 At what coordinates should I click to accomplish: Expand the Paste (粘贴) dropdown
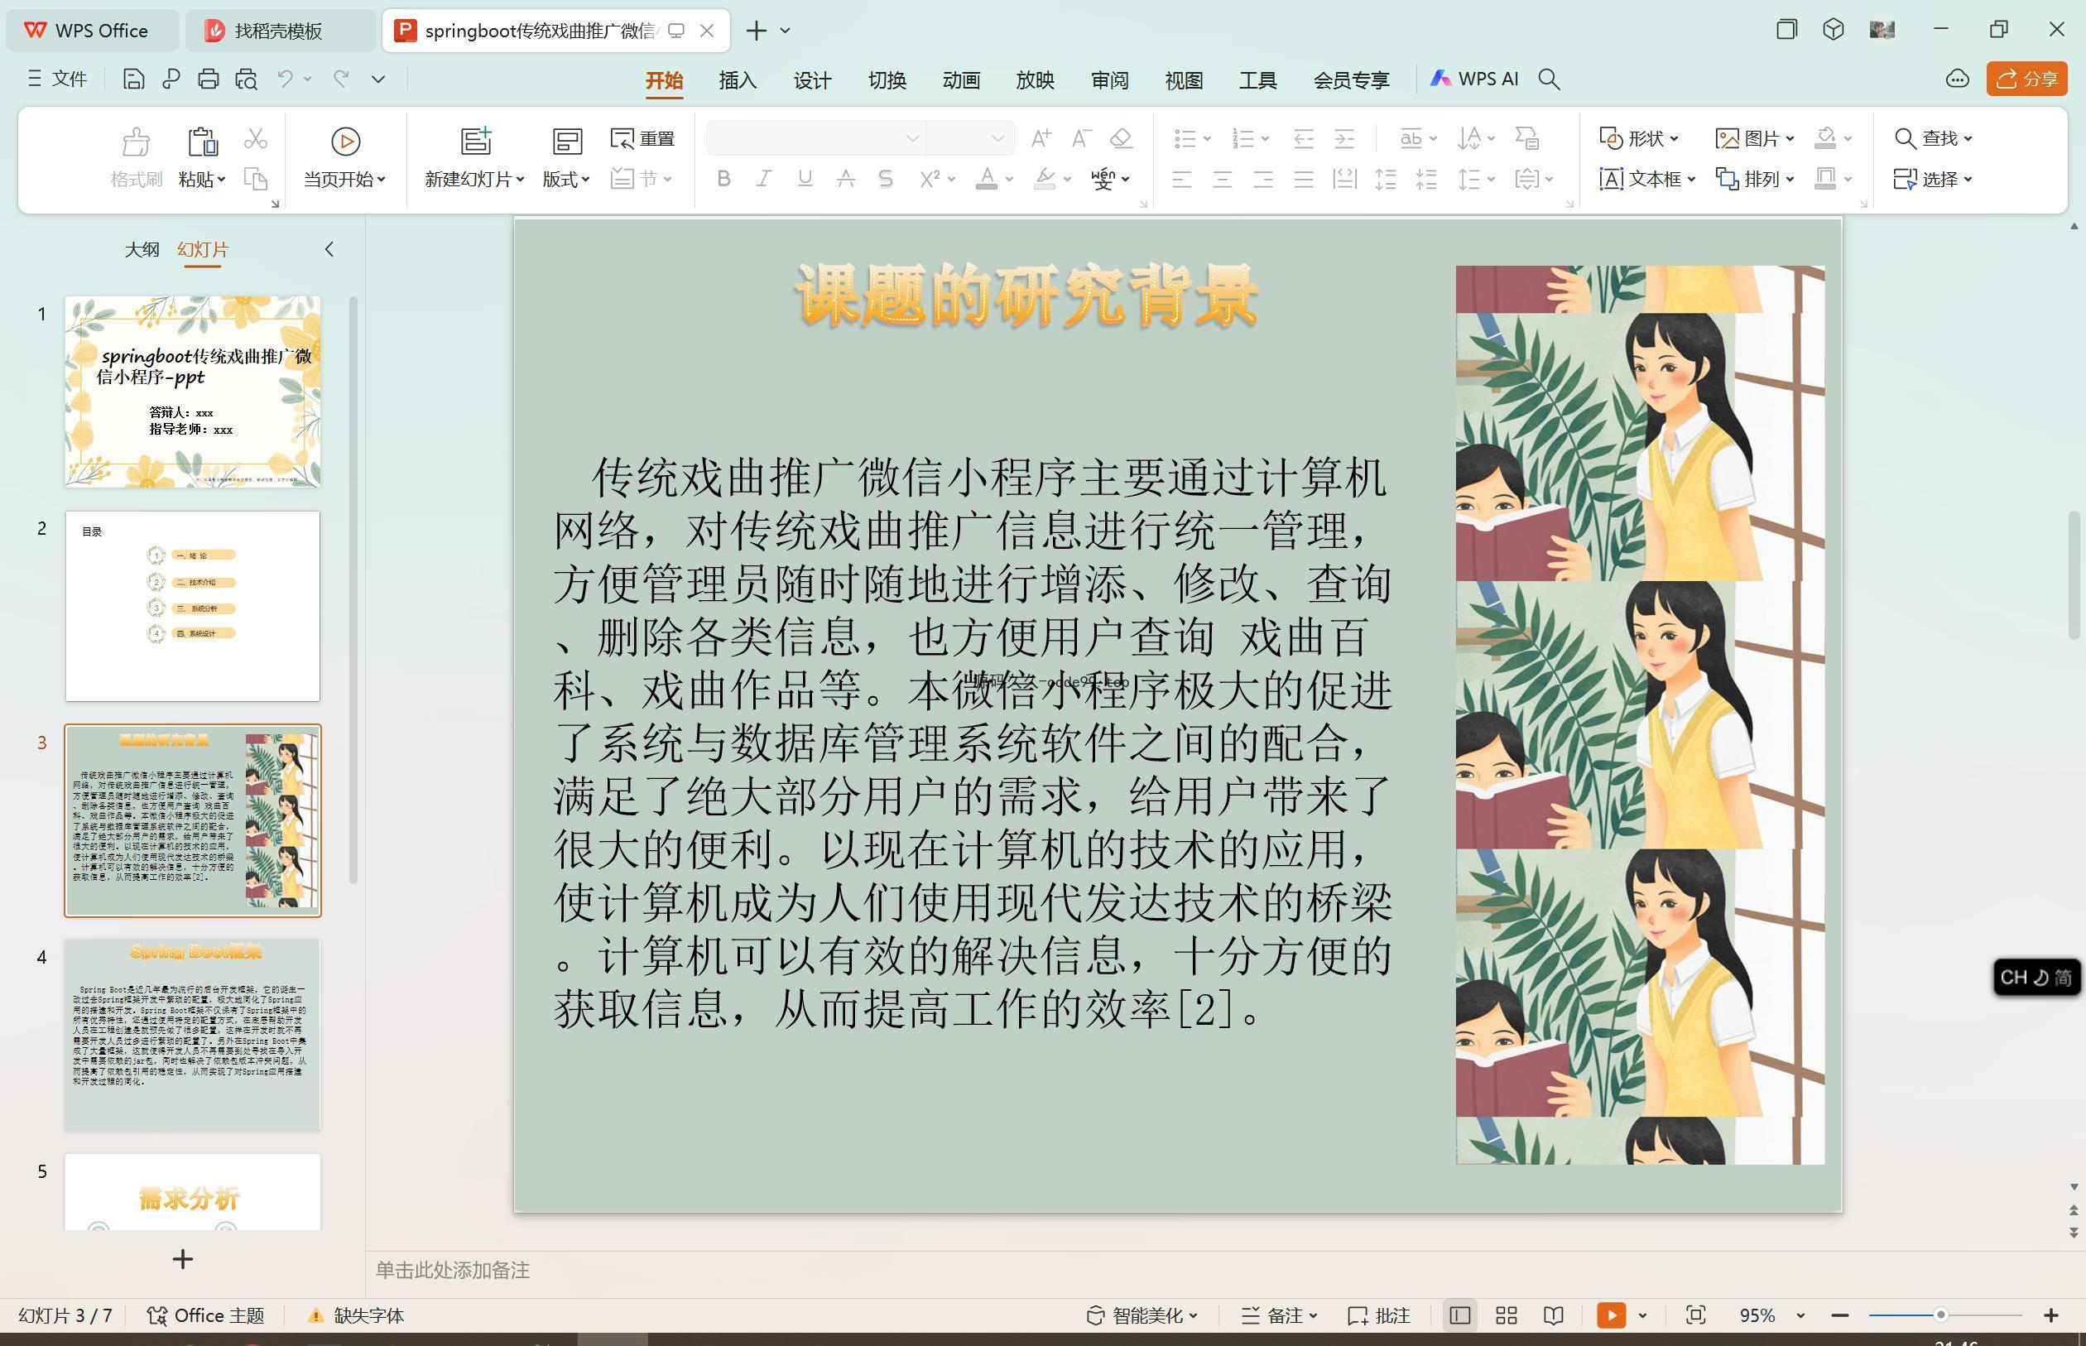pos(203,179)
